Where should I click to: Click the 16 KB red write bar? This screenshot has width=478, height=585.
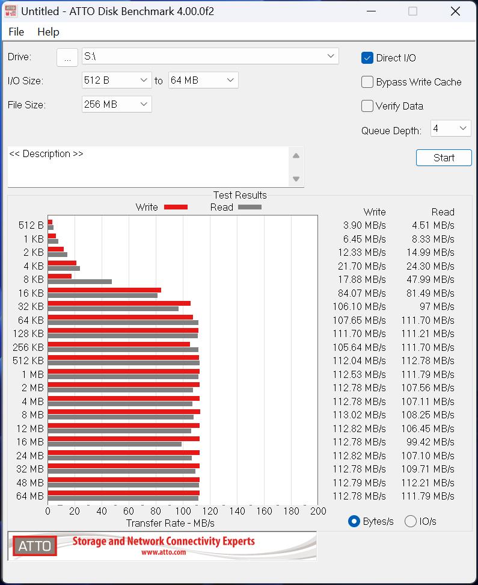(105, 290)
